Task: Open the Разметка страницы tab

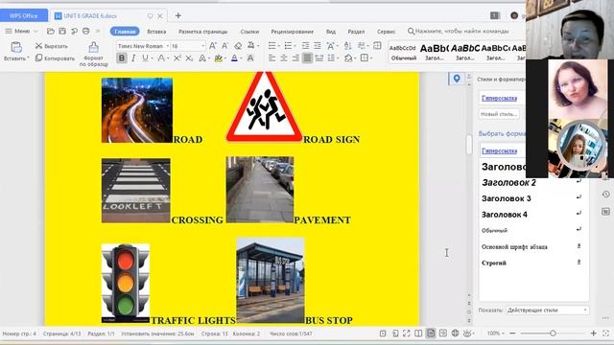Action: 202,32
